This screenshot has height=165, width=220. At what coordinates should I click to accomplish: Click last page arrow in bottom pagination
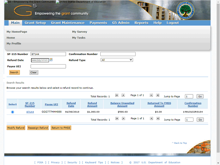(157, 119)
